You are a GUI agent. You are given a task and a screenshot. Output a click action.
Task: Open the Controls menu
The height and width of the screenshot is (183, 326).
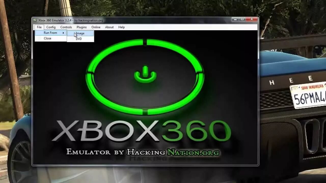click(x=66, y=27)
